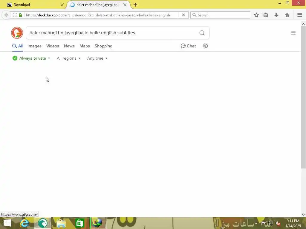Switch to Images results
This screenshot has width=306, height=229.
(34, 46)
